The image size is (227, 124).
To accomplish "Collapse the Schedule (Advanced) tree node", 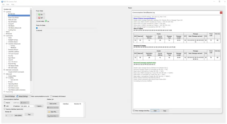I will pos(7,44).
